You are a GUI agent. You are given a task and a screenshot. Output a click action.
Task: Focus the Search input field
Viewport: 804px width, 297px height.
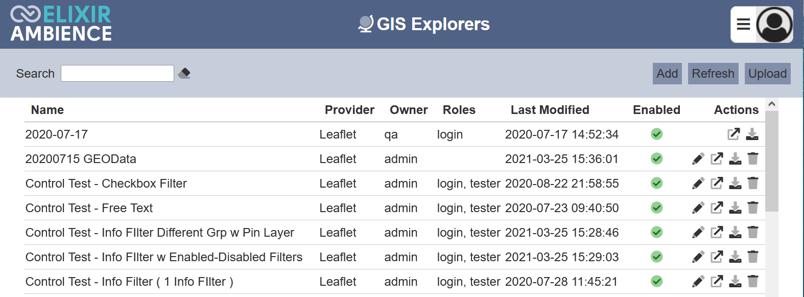[117, 74]
